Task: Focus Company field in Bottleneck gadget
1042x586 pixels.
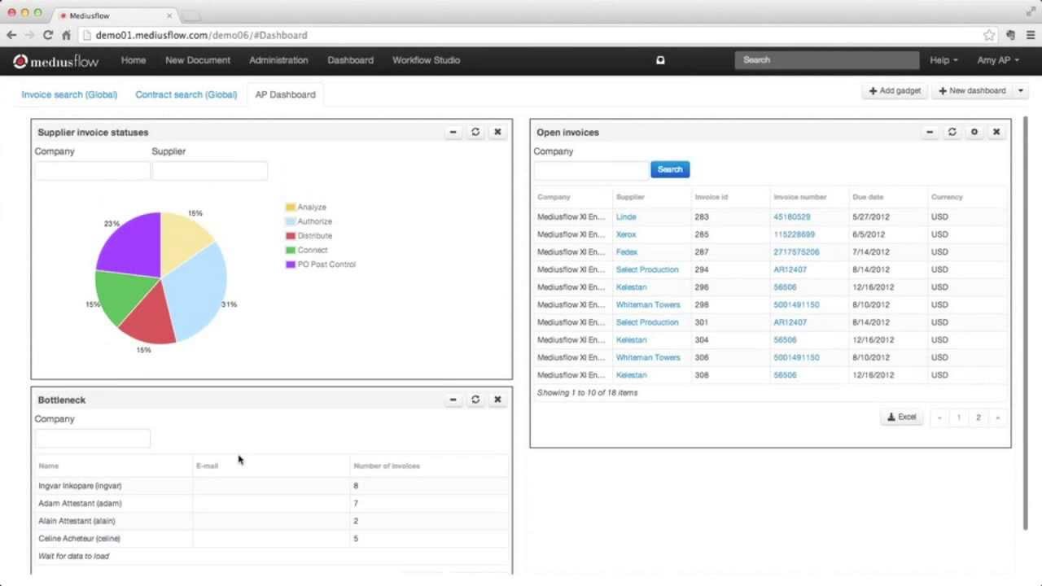Action: [x=92, y=438]
